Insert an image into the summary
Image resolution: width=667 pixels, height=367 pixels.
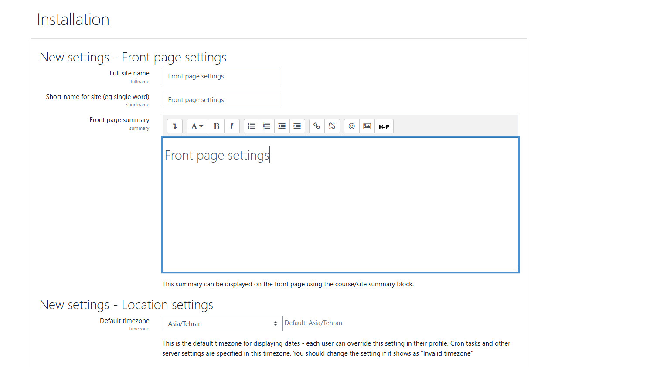point(367,126)
